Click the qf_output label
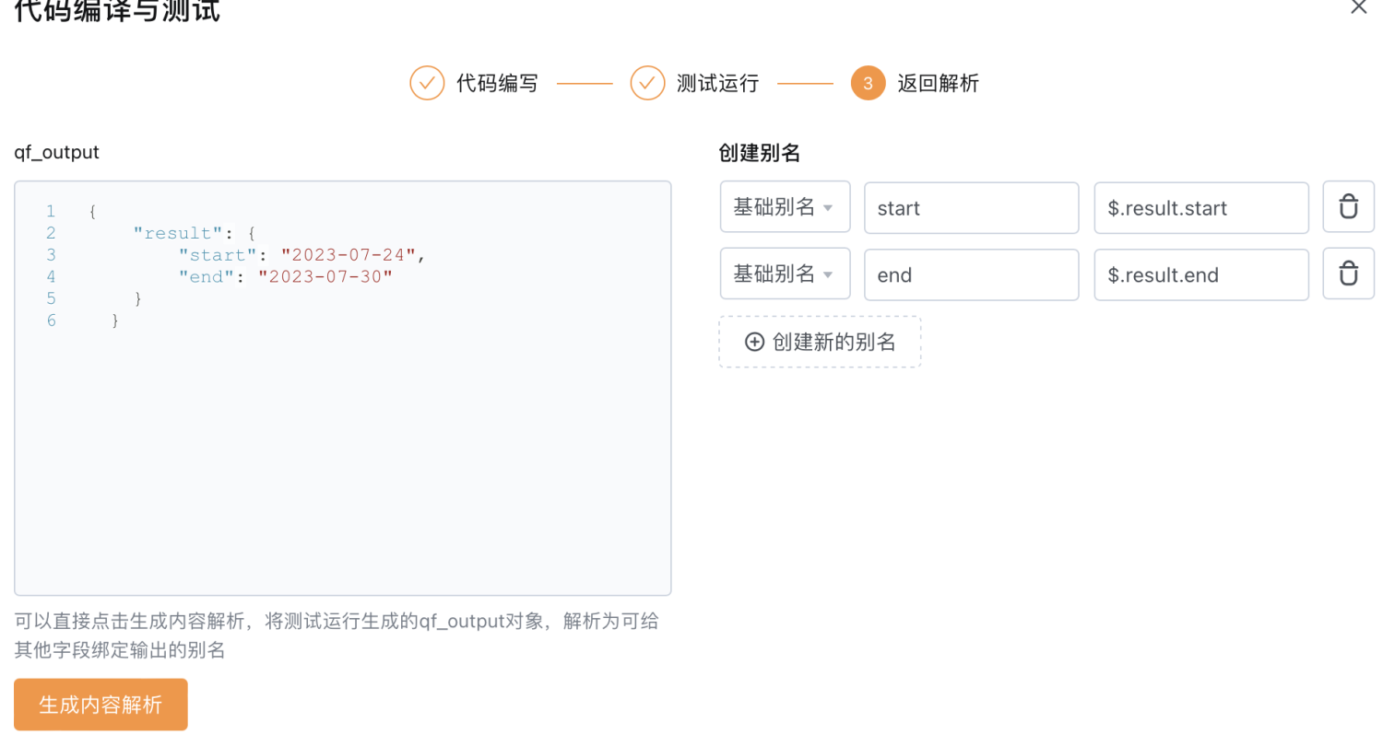 [56, 153]
